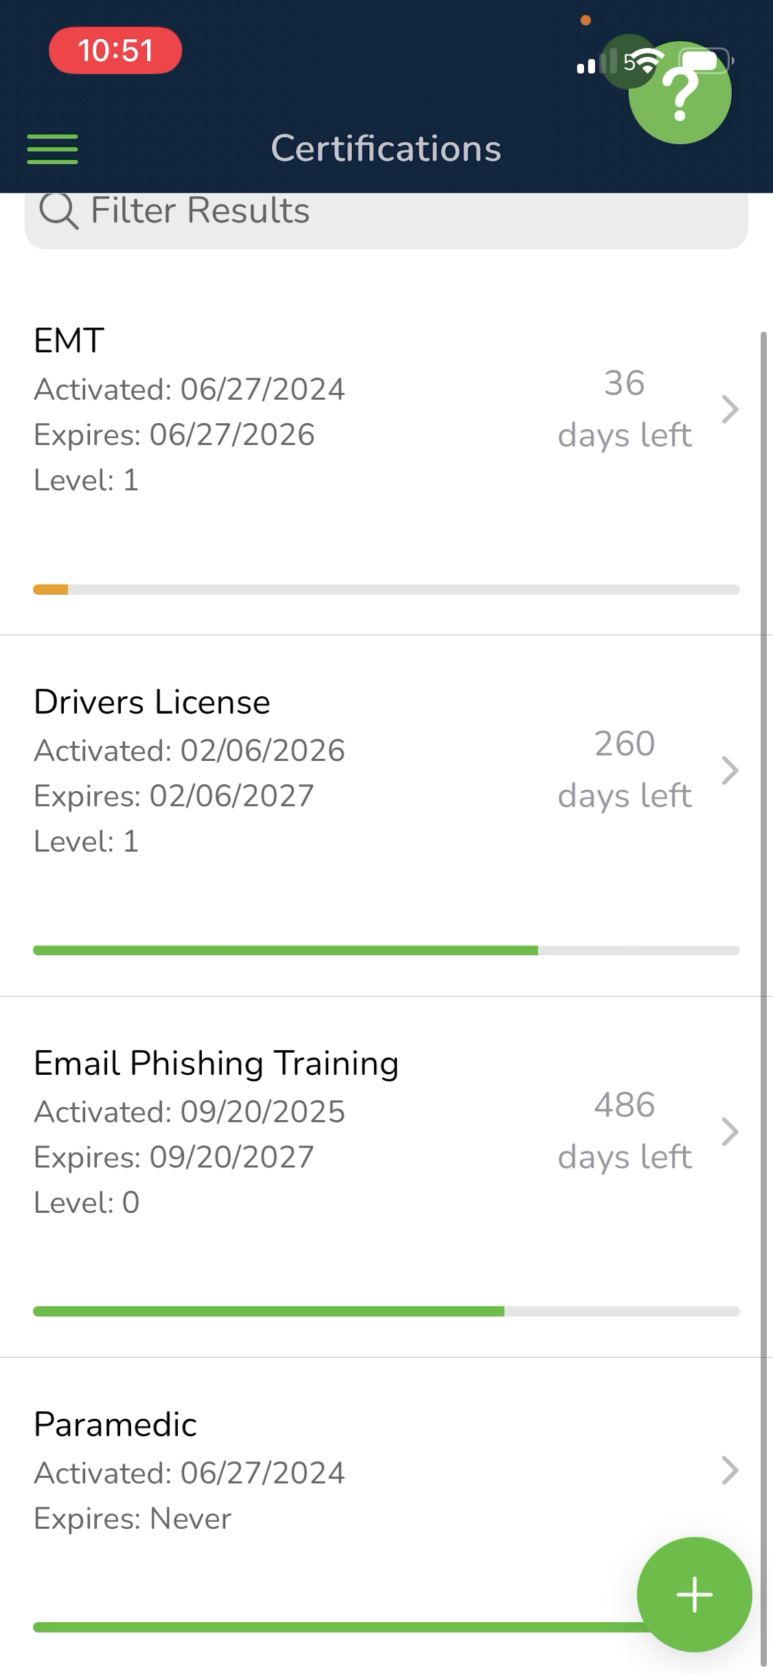This screenshot has height=1673, width=773.
Task: Tap the battery indicator icon
Action: coord(706,61)
